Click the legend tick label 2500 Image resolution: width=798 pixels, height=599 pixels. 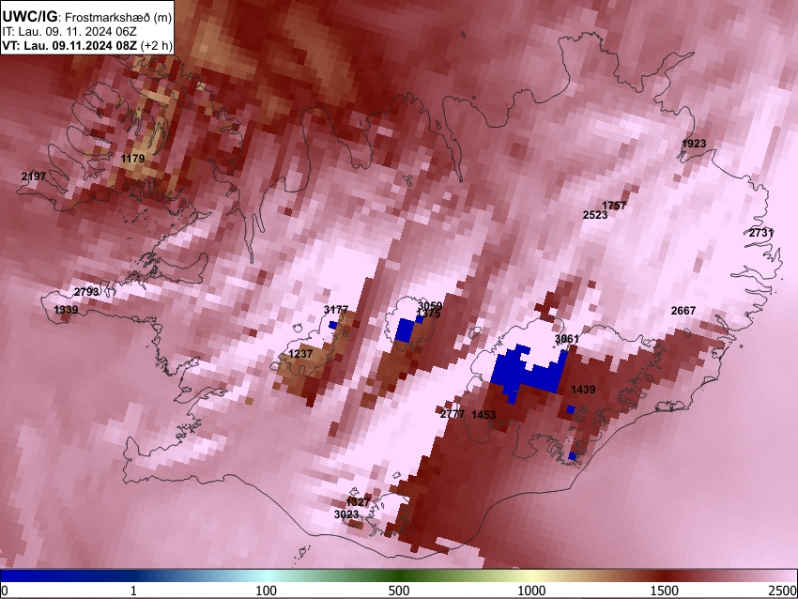tap(784, 591)
